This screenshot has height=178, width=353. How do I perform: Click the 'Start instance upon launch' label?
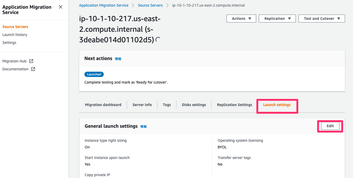coord(107,158)
